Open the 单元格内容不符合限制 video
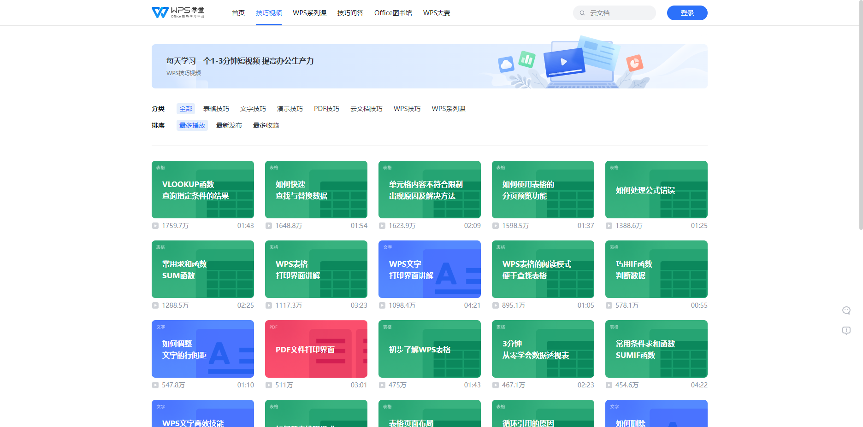Viewport: 863px width, 427px height. [x=430, y=189]
